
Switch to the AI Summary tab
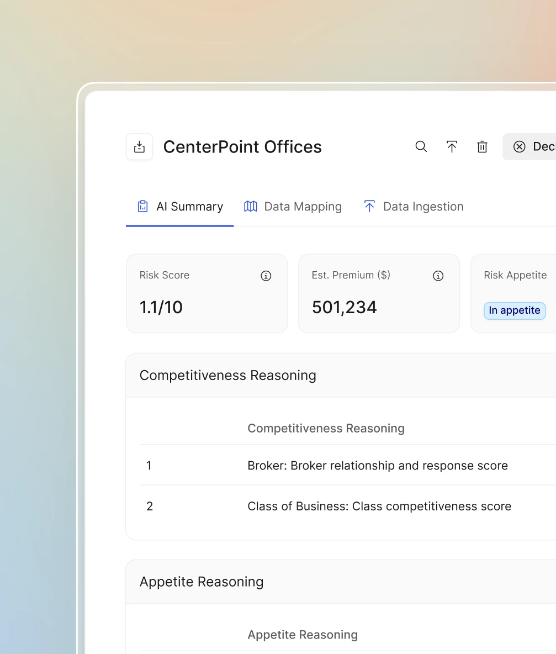179,207
